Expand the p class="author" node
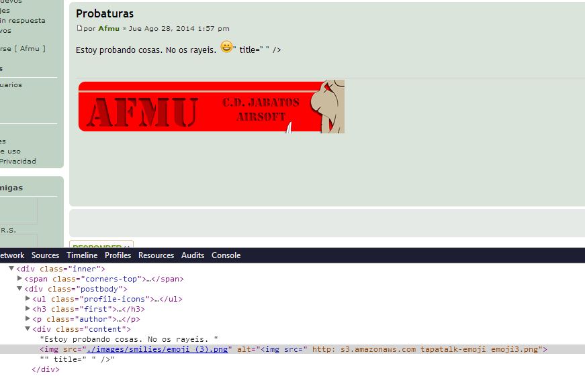 point(28,318)
